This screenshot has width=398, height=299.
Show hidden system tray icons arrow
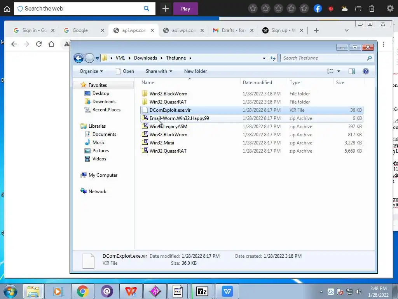321,292
